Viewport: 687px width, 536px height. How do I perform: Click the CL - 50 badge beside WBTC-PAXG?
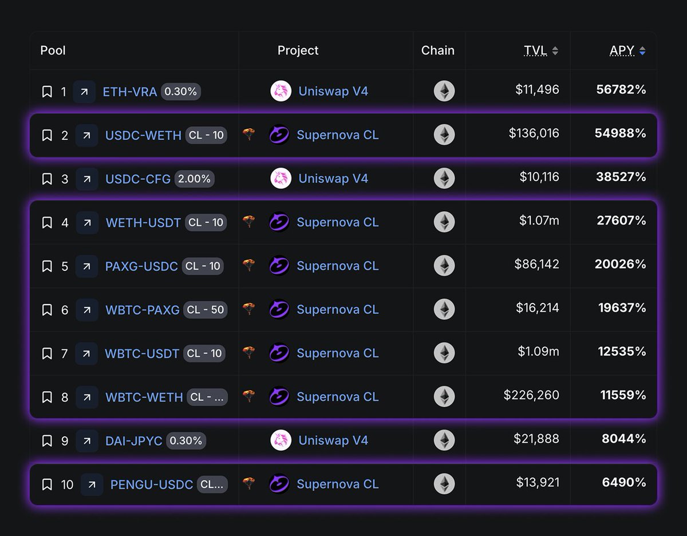(x=206, y=310)
